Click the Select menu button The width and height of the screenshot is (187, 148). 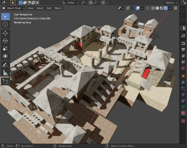(x=40, y=8)
